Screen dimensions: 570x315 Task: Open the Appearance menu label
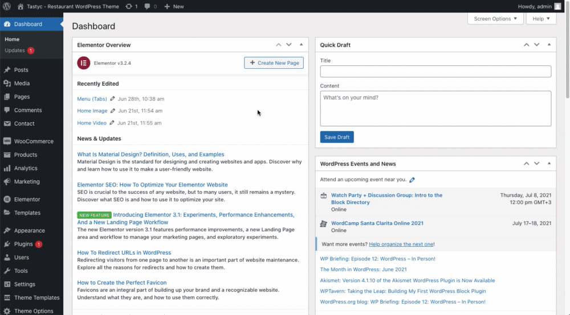pos(30,230)
